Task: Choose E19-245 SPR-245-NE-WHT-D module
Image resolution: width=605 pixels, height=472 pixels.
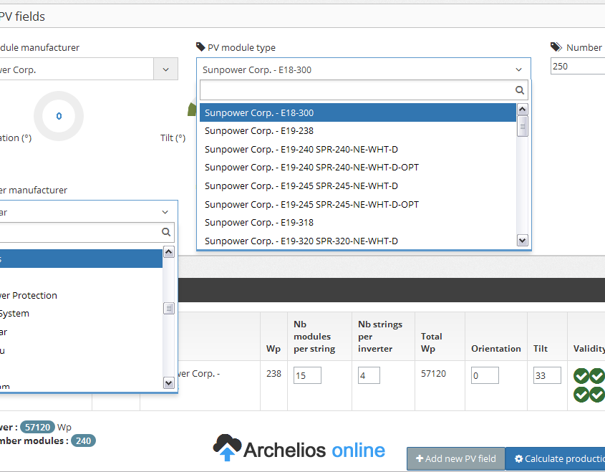Action: [358, 186]
